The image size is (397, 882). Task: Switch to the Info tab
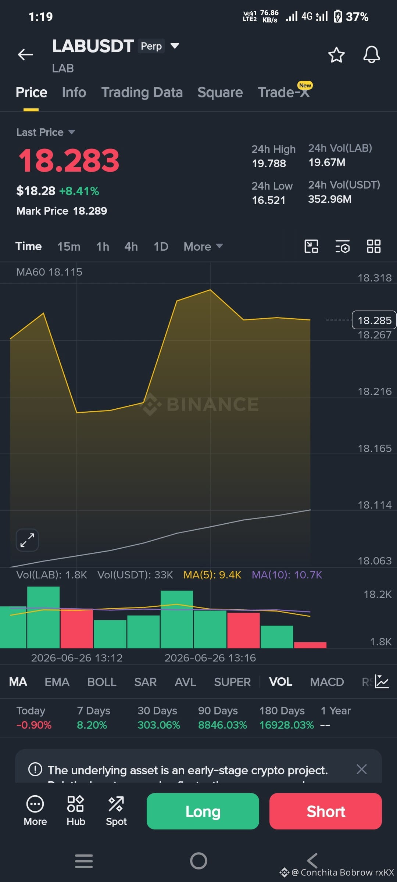tap(74, 92)
